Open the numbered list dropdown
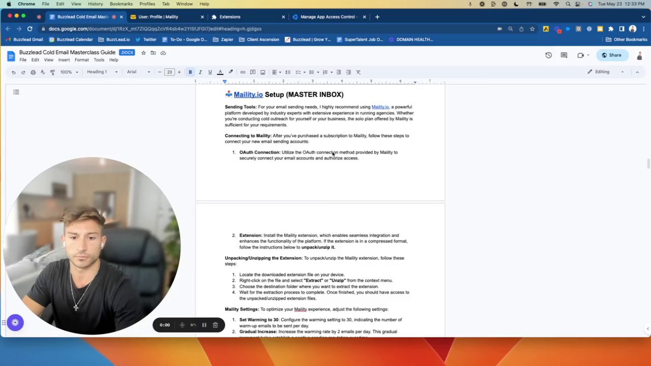The image size is (651, 366). point(327,72)
